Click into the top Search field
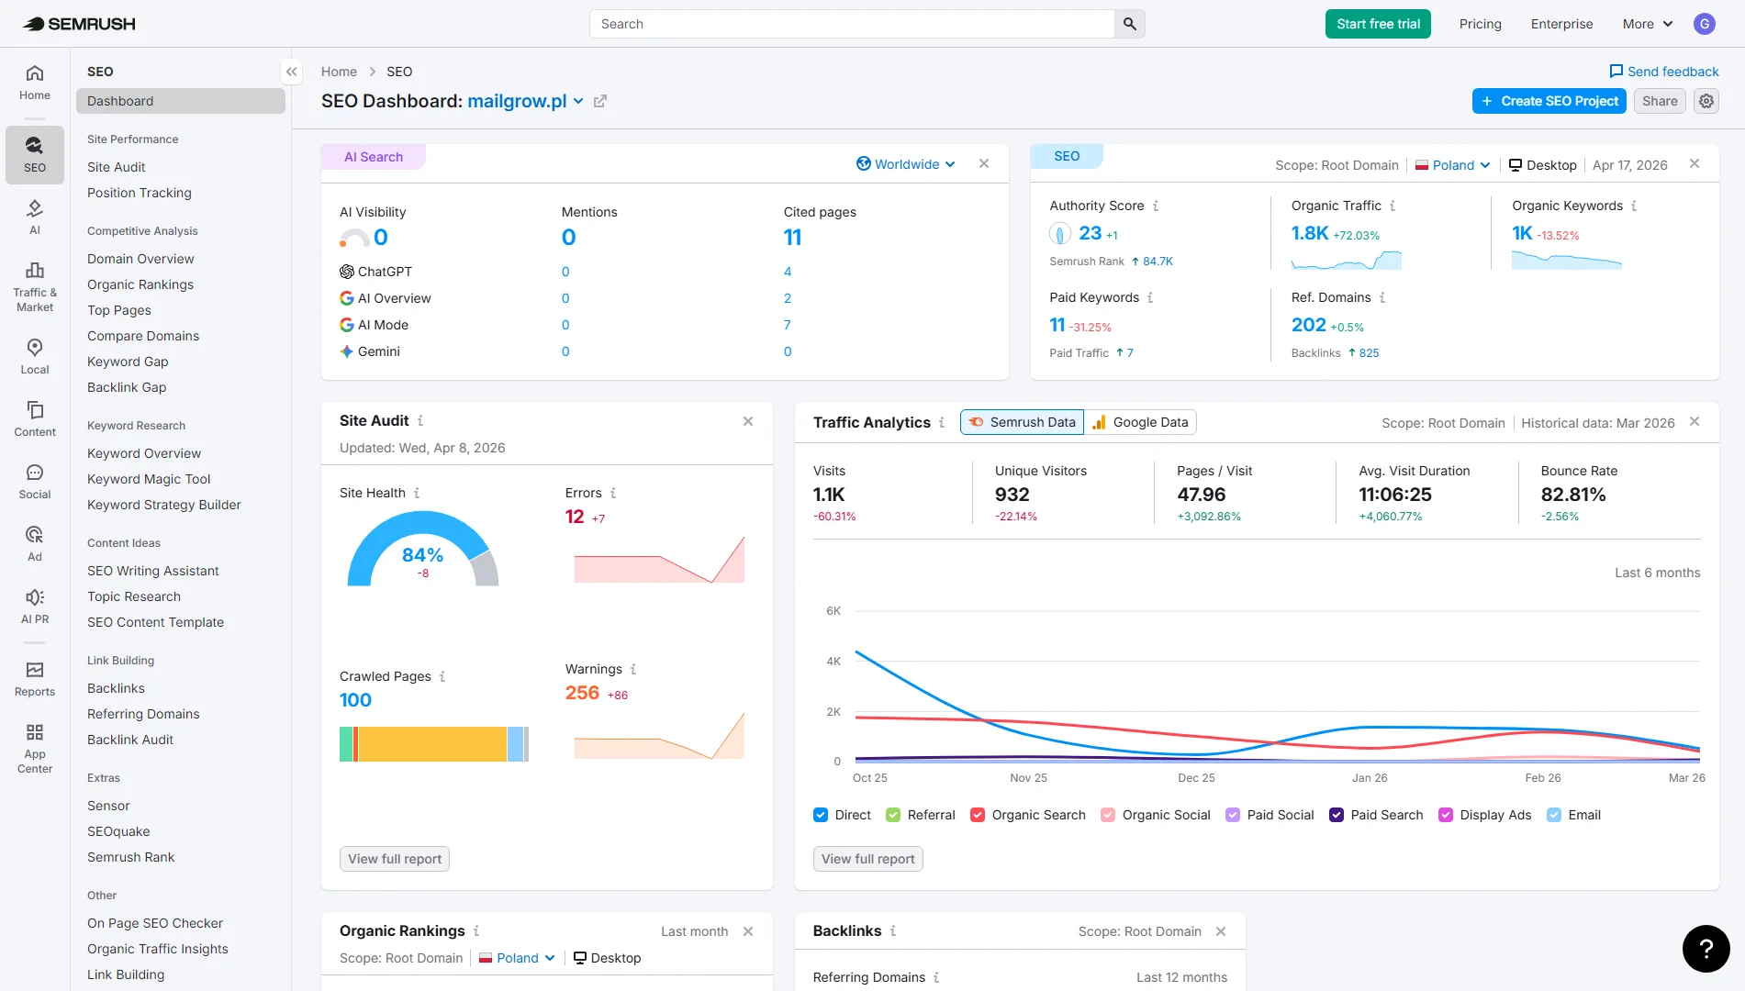The width and height of the screenshot is (1745, 991). [852, 24]
